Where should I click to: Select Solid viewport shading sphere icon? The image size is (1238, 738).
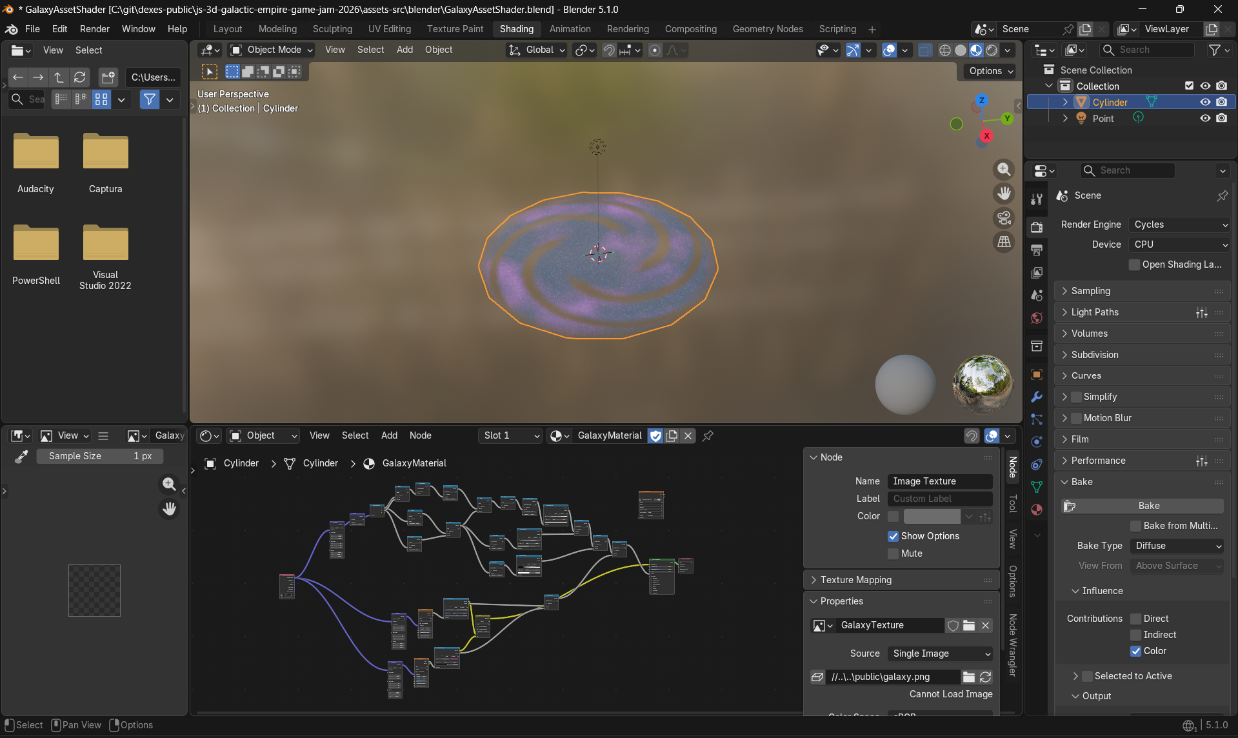(961, 50)
